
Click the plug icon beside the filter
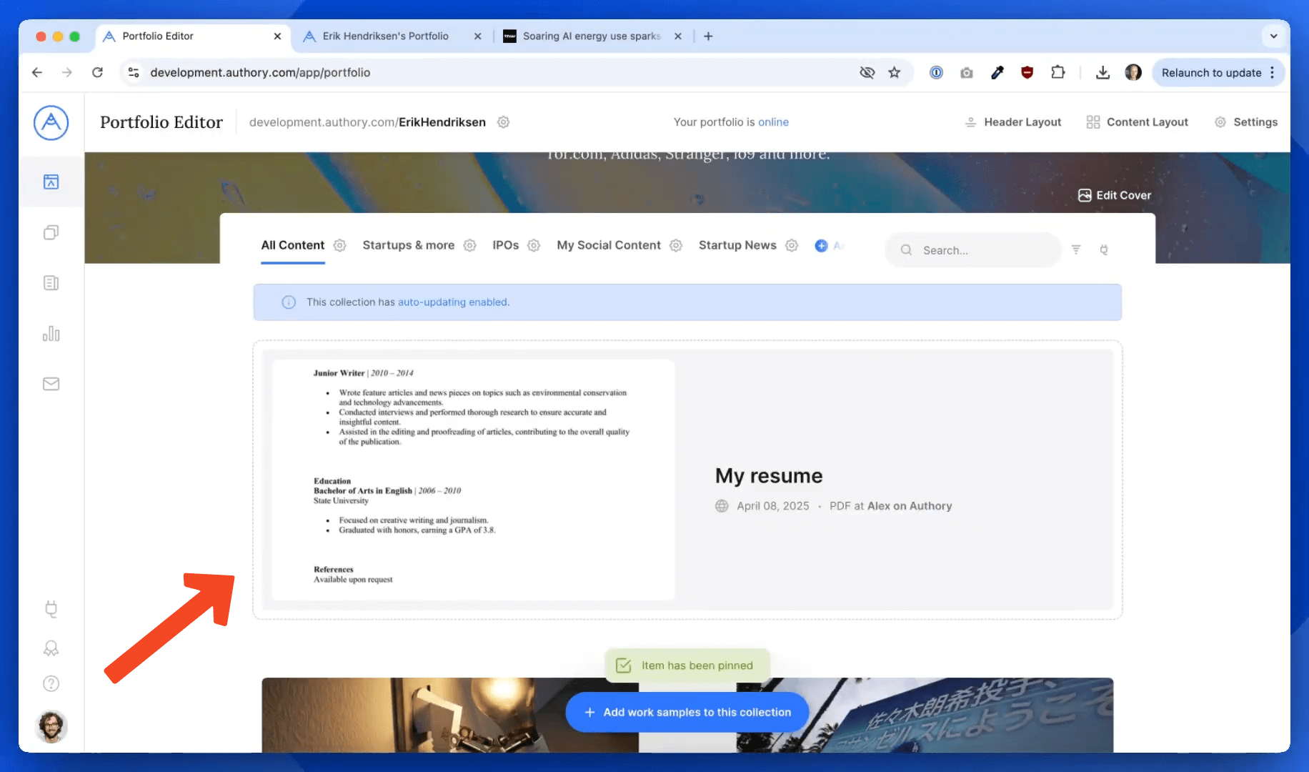point(1104,249)
